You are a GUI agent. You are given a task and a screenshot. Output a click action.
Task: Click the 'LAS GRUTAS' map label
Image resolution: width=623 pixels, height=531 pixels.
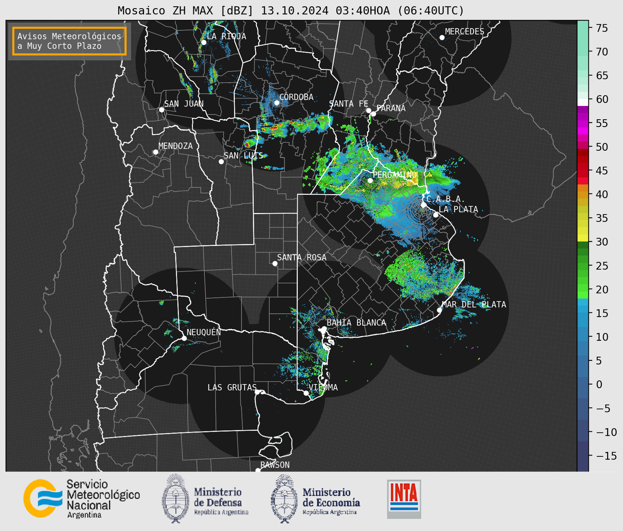click(232, 387)
